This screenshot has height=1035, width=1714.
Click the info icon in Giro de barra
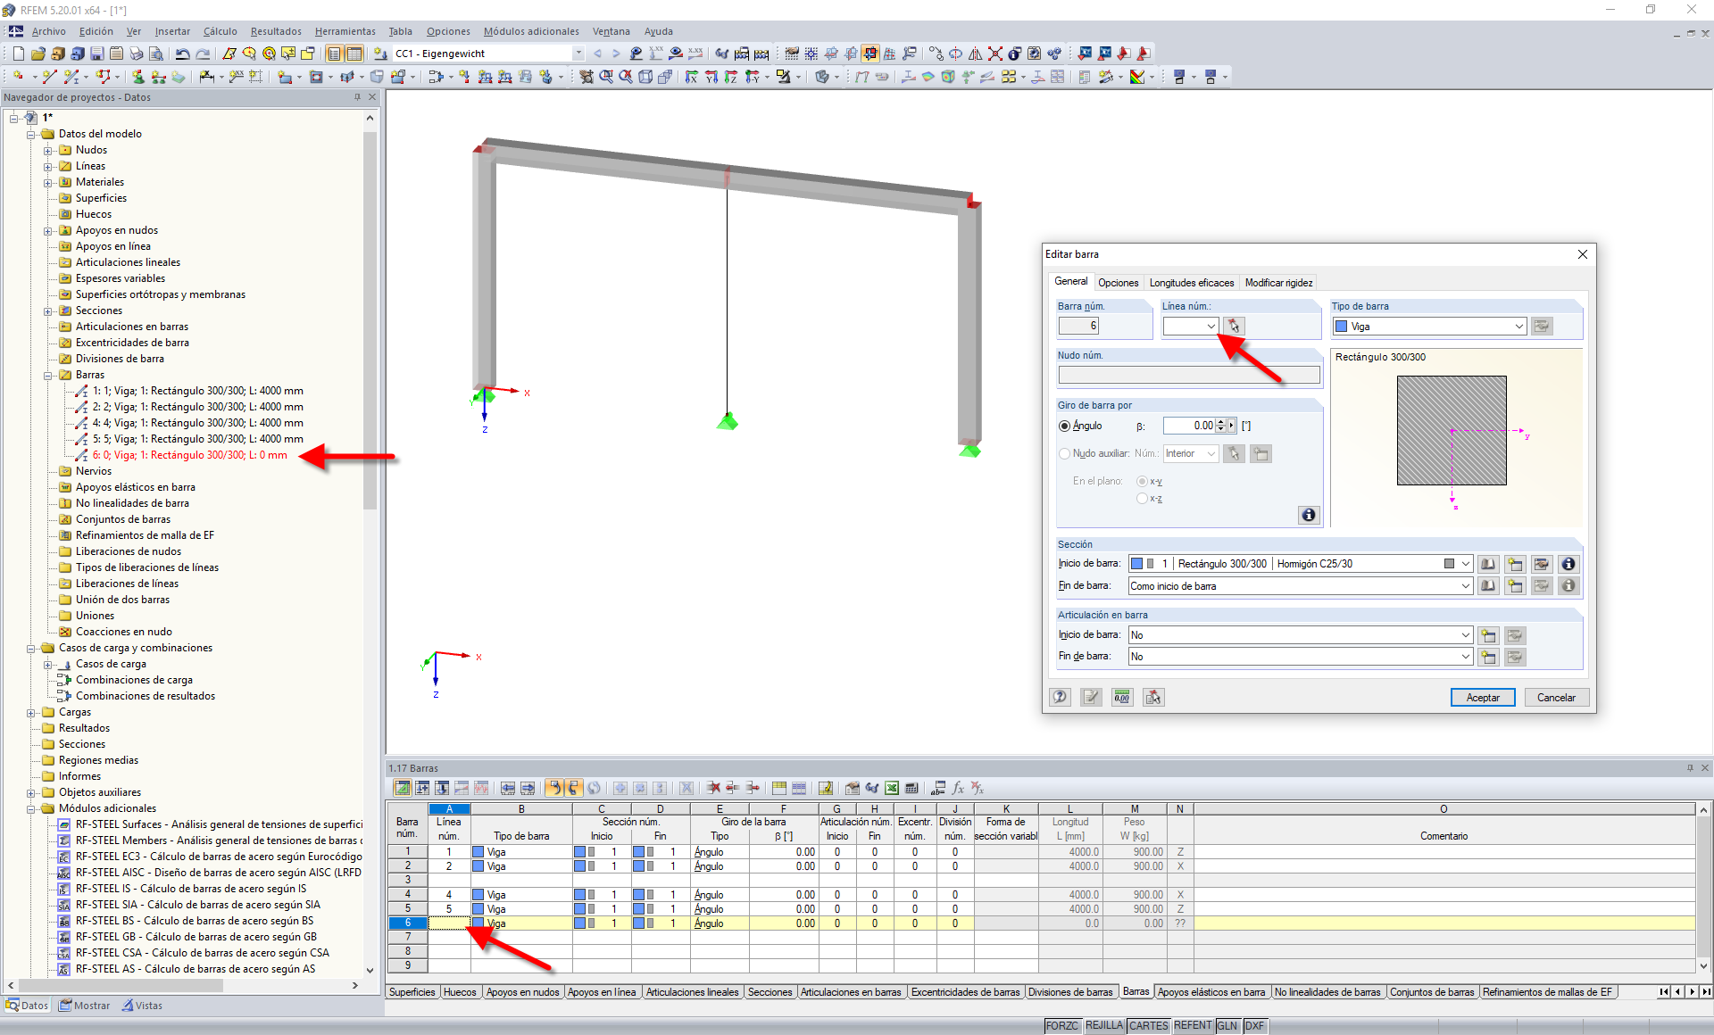[1308, 515]
